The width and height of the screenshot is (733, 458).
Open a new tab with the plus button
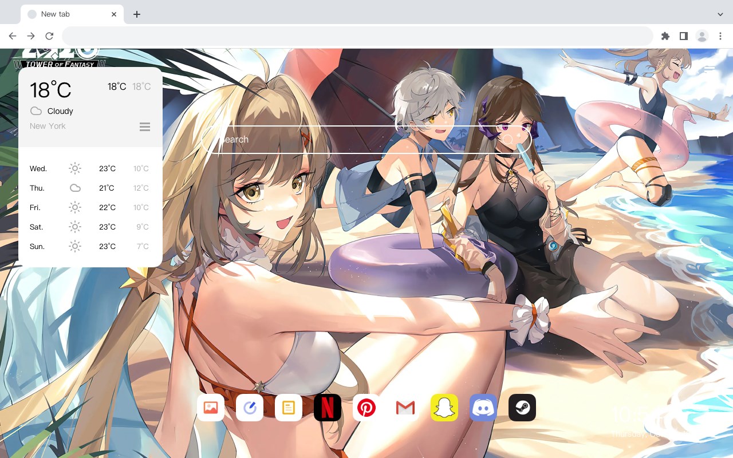(136, 14)
